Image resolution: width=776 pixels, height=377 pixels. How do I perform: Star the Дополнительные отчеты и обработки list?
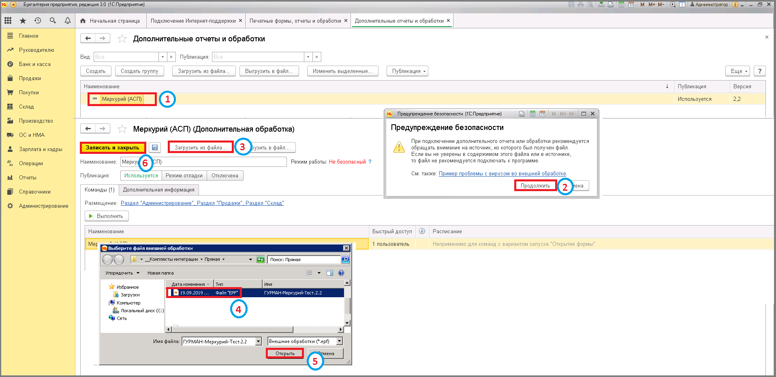[122, 39]
